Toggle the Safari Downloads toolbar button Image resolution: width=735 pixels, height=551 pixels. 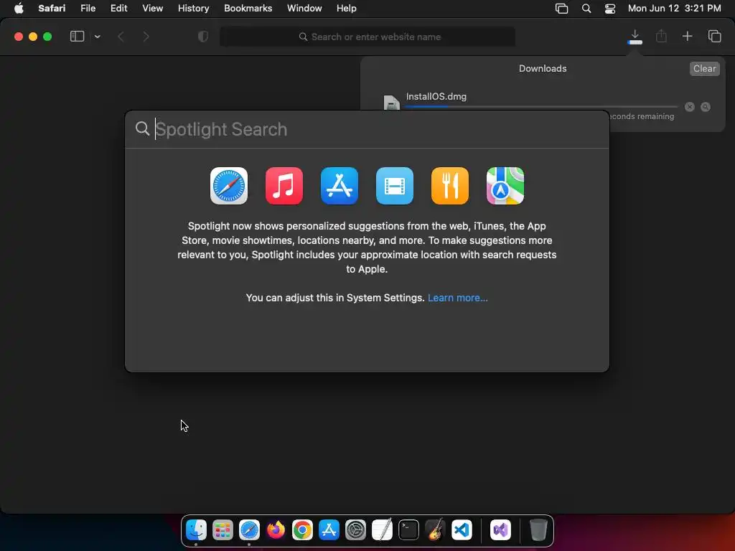(x=635, y=37)
